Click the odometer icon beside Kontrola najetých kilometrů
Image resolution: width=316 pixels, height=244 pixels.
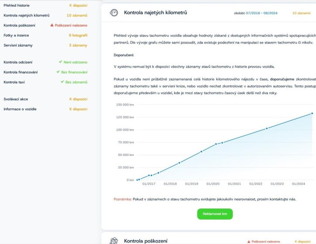point(114,13)
